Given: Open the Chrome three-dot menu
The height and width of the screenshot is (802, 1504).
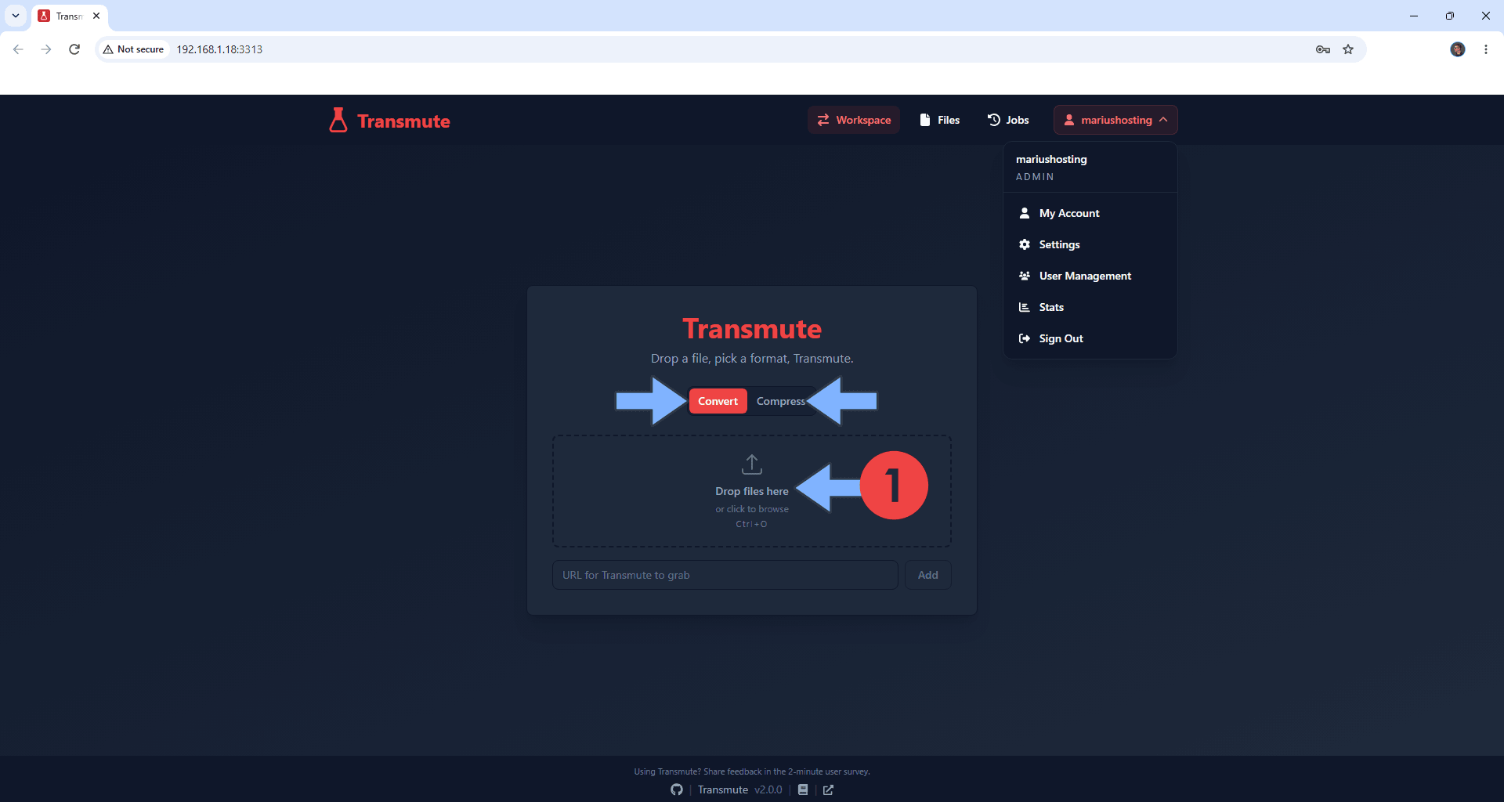Looking at the screenshot, I should click(1486, 49).
